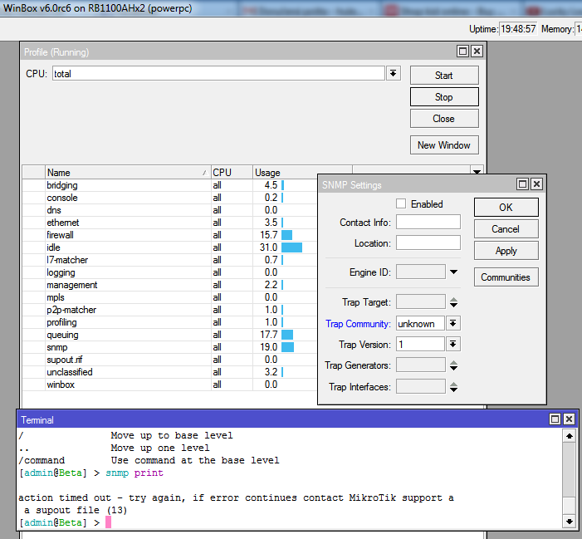
Task: Apply the SNMP settings
Action: (x=506, y=251)
